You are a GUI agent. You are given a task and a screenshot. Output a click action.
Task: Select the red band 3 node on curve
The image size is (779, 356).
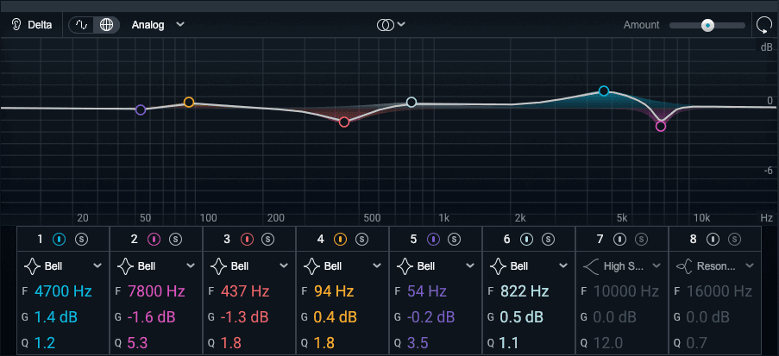(x=344, y=122)
